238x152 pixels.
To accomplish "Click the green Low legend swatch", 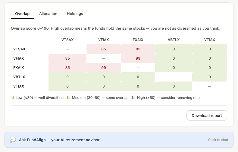I will [x=12, y=97].
